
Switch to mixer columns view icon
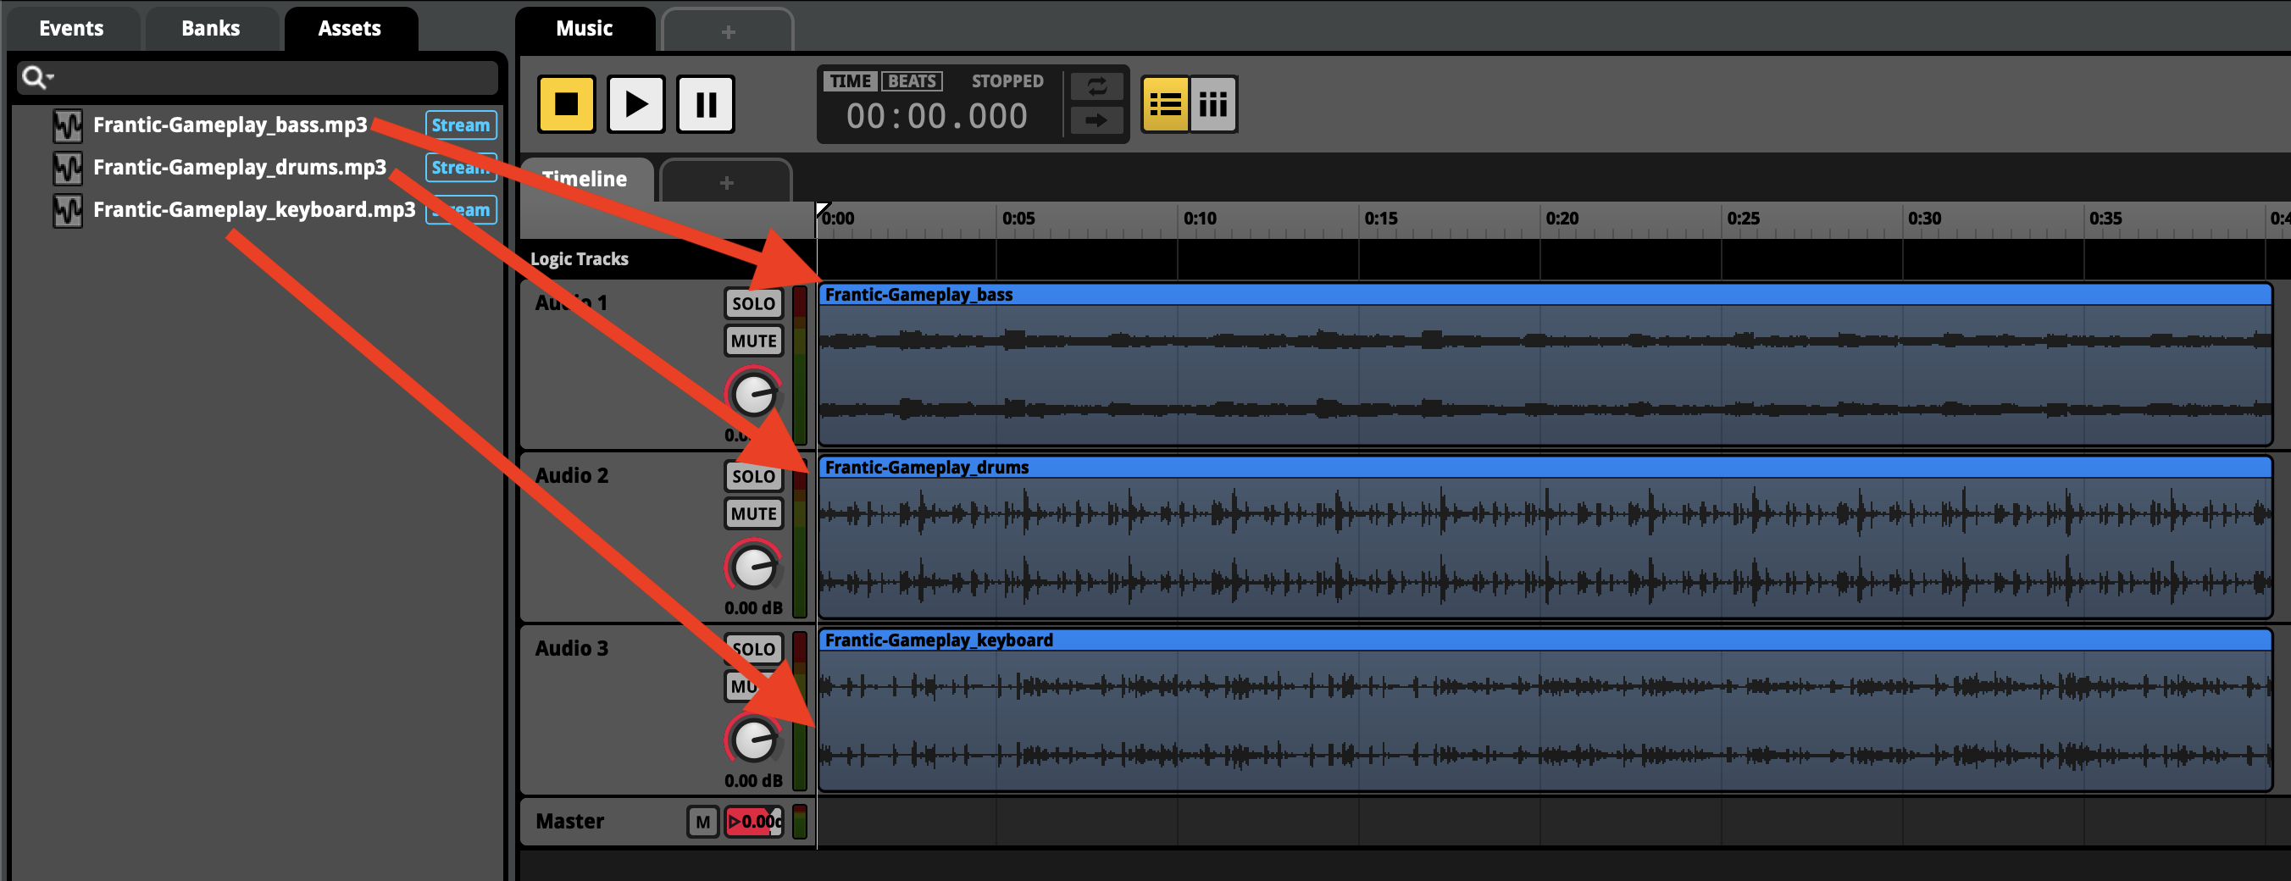pyautogui.click(x=1213, y=105)
